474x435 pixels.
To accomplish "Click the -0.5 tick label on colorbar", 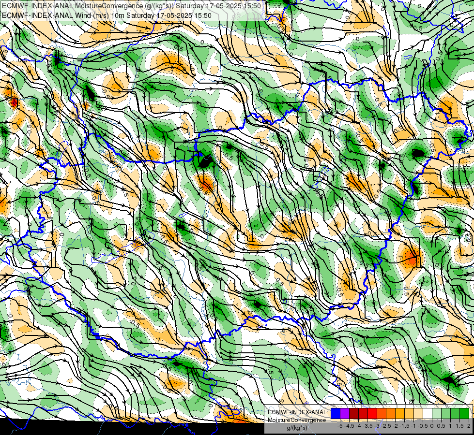I will pos(423,426).
